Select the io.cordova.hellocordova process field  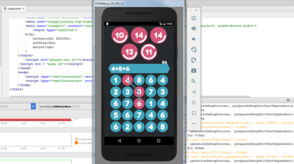tap(66, 106)
